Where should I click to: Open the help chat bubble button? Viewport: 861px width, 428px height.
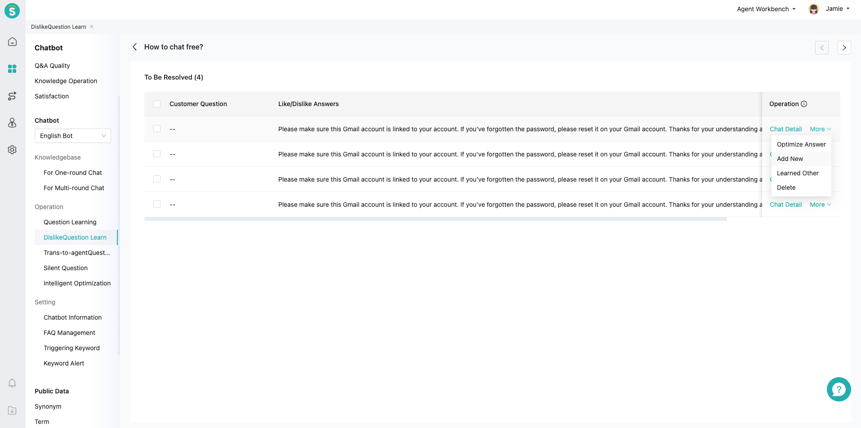(x=839, y=389)
